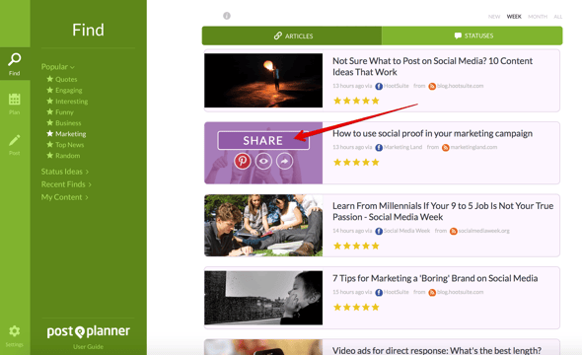Click the Facebook icon next to Marketing Land
This screenshot has height=355, width=582.
(379, 148)
